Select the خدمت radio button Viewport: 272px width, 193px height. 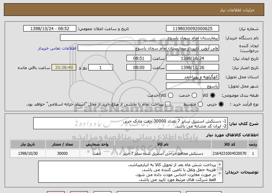coord(194,95)
